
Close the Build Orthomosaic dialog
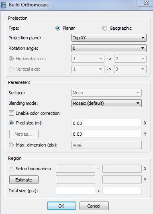pos(146,3)
